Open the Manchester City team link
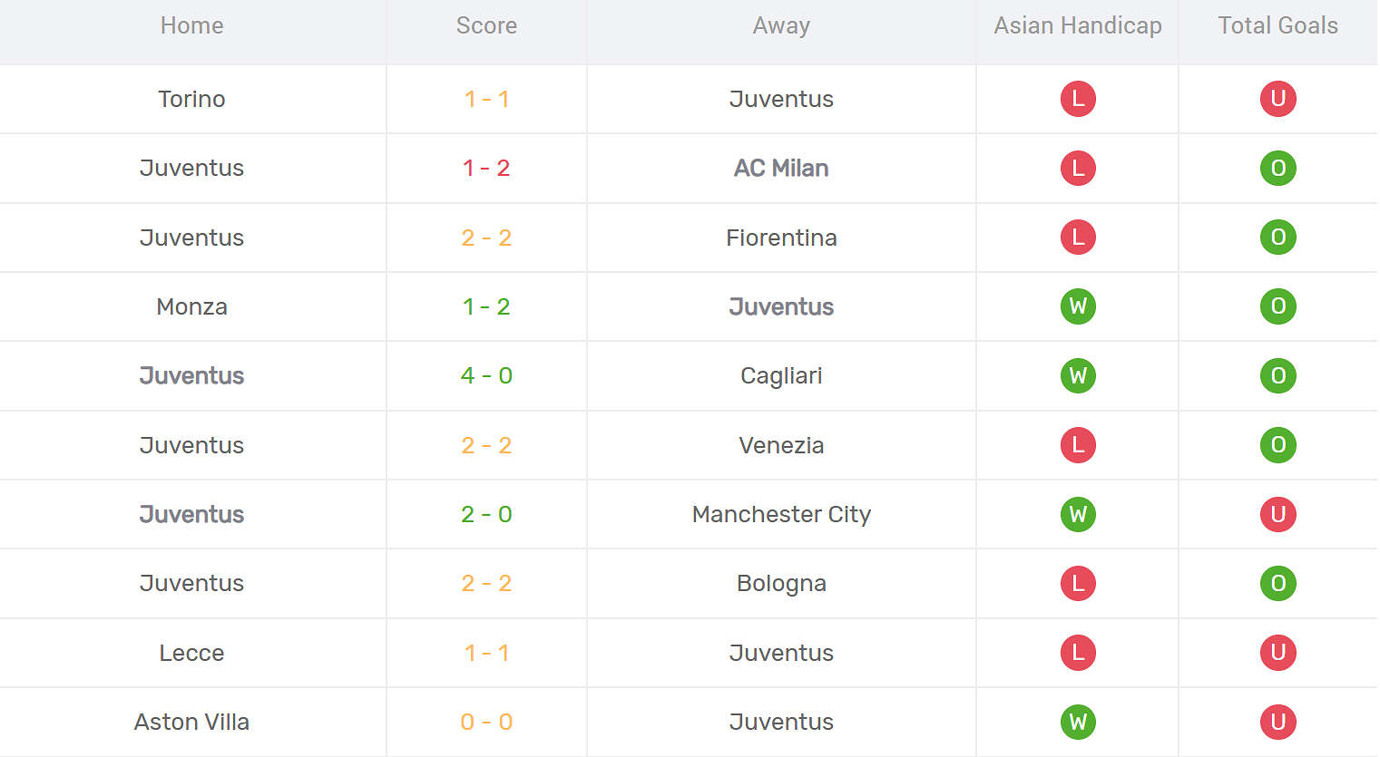 [x=781, y=514]
